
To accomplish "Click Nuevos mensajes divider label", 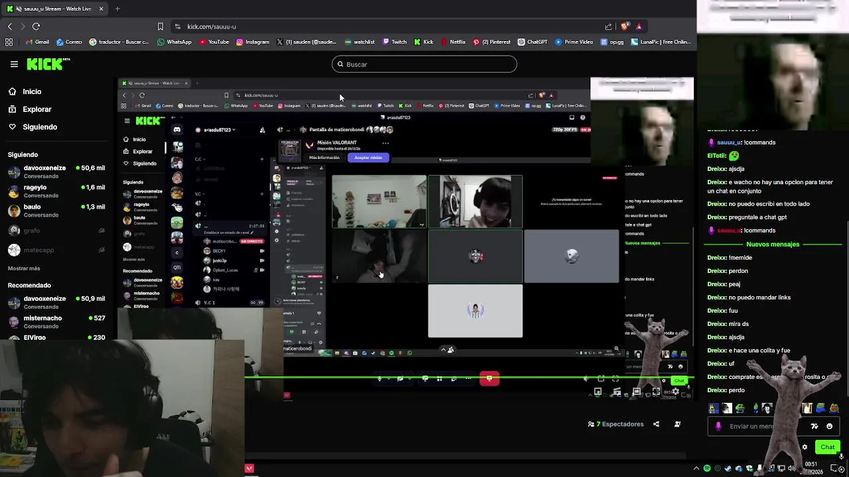I will [773, 244].
